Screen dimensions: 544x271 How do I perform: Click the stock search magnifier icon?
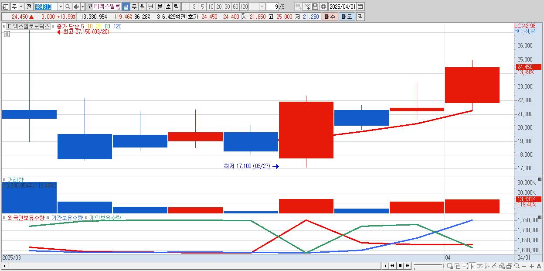pyautogui.click(x=68, y=7)
